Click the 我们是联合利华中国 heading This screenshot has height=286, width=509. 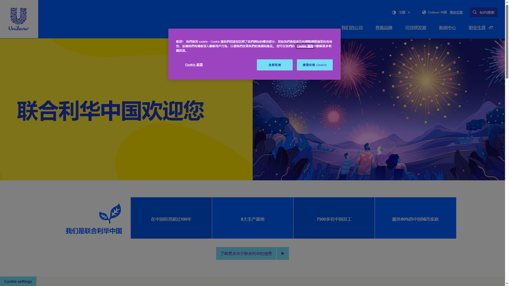[x=94, y=231]
